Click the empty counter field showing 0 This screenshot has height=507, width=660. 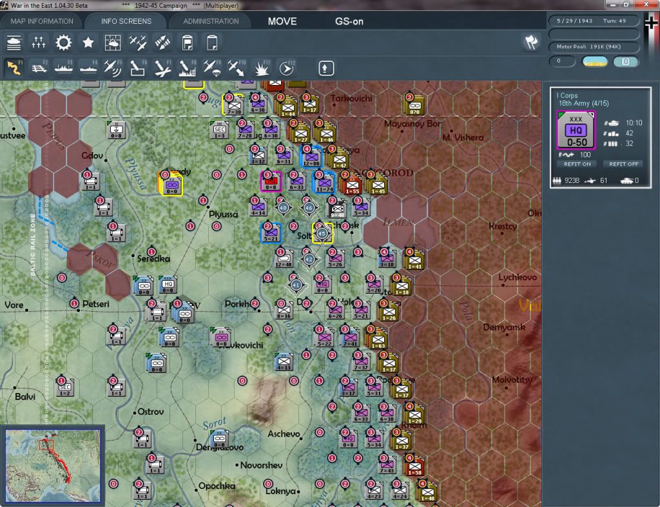click(x=562, y=61)
